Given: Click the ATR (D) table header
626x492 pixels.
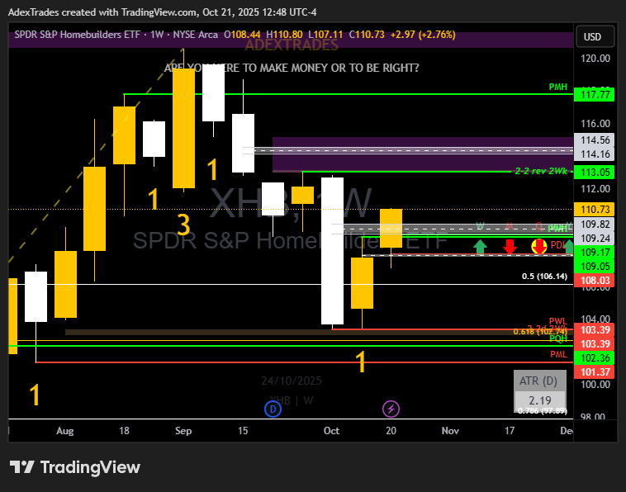Looking at the screenshot, I should [539, 381].
